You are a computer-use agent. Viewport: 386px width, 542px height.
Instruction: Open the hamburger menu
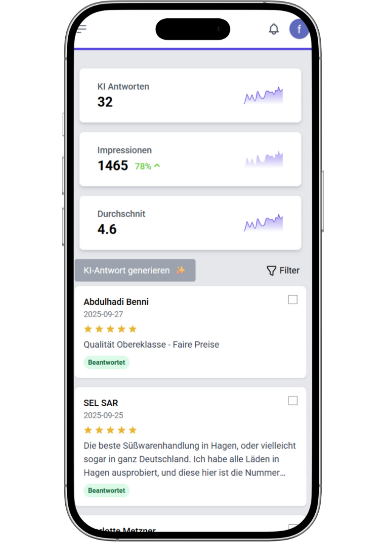click(82, 29)
